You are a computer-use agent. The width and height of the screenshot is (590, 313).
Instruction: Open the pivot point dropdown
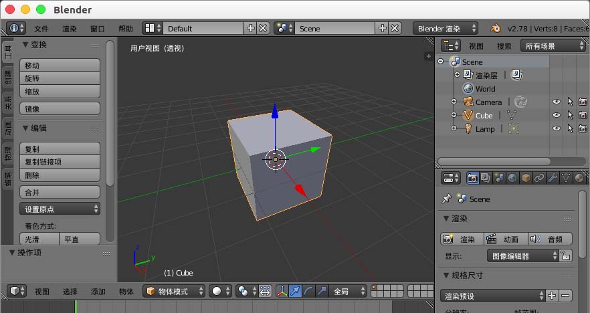point(247,291)
